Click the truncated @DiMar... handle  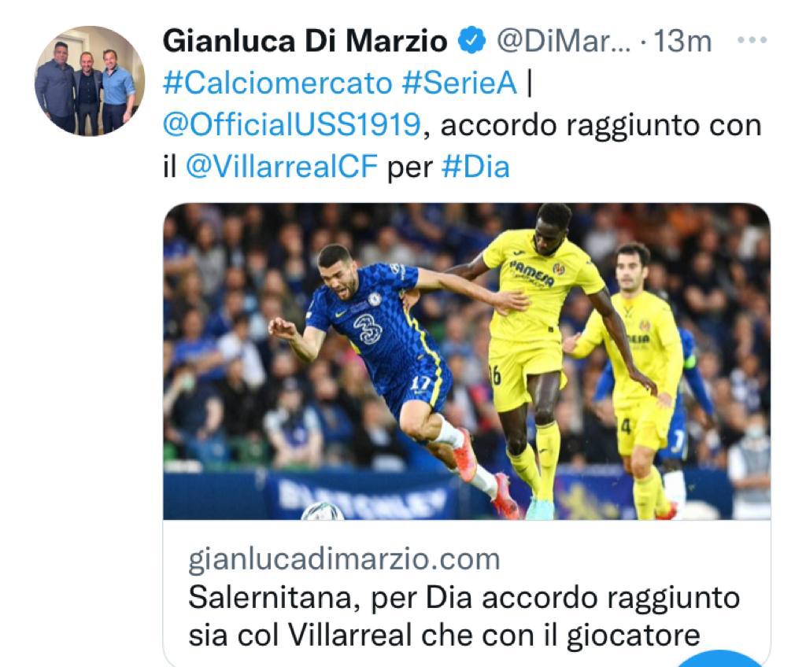(x=563, y=41)
